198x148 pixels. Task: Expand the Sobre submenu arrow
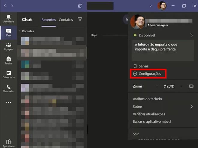[x=191, y=107]
